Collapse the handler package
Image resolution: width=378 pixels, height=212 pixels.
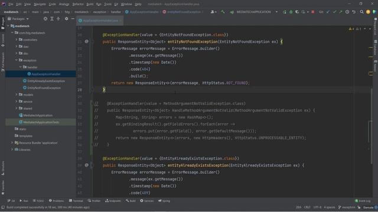click(x=21, y=67)
